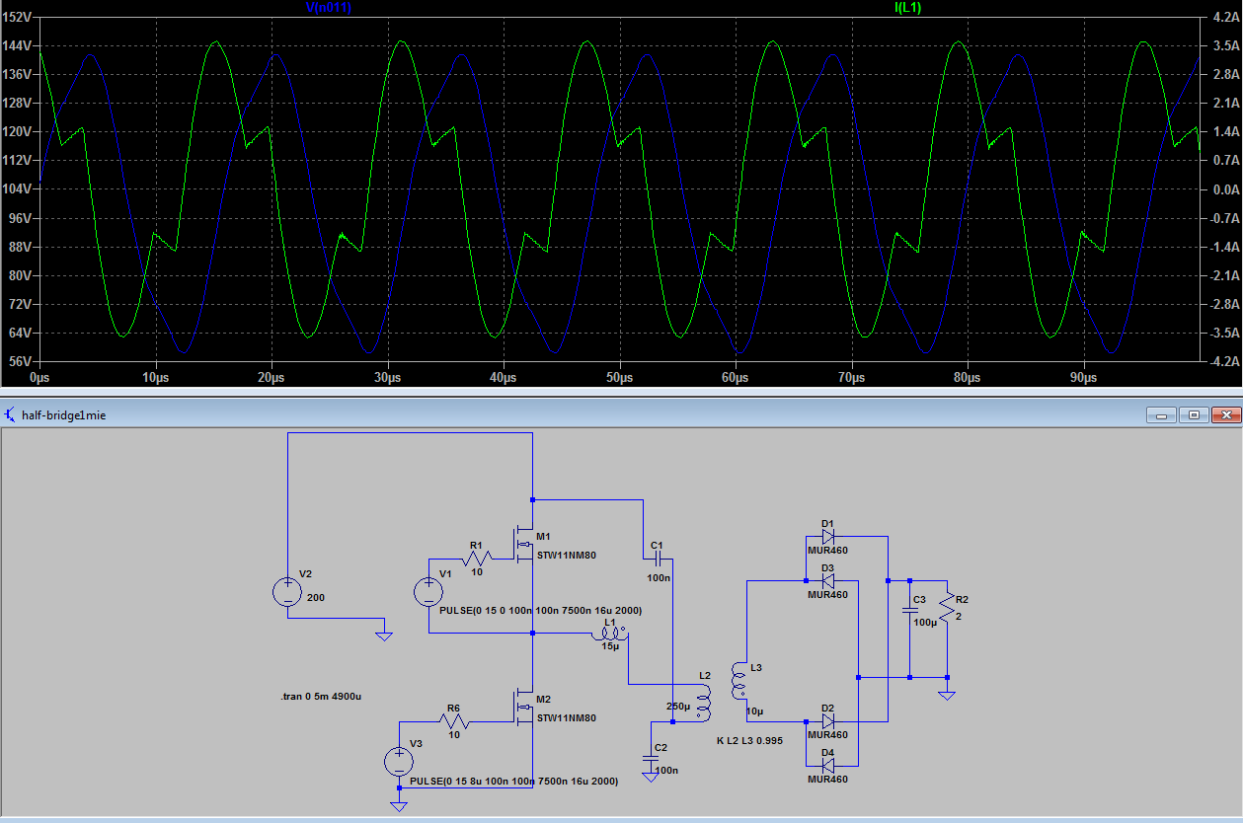Click the 100n value of C2

(667, 770)
